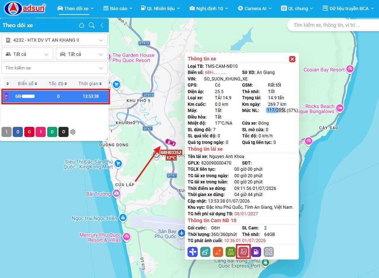Expand the group Tất cả dropdown
The width and height of the screenshot is (379, 278).
pyautogui.click(x=27, y=54)
